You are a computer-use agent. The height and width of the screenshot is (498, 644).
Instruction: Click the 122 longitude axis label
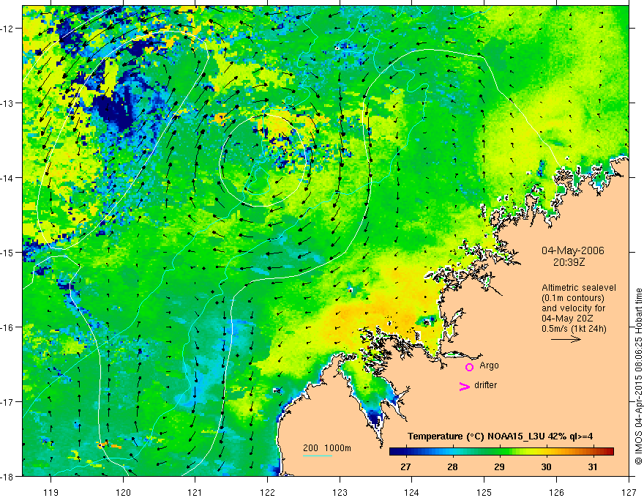[267, 492]
